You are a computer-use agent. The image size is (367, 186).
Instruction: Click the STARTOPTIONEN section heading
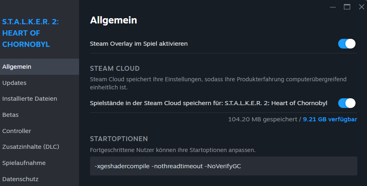pyautogui.click(x=119, y=139)
